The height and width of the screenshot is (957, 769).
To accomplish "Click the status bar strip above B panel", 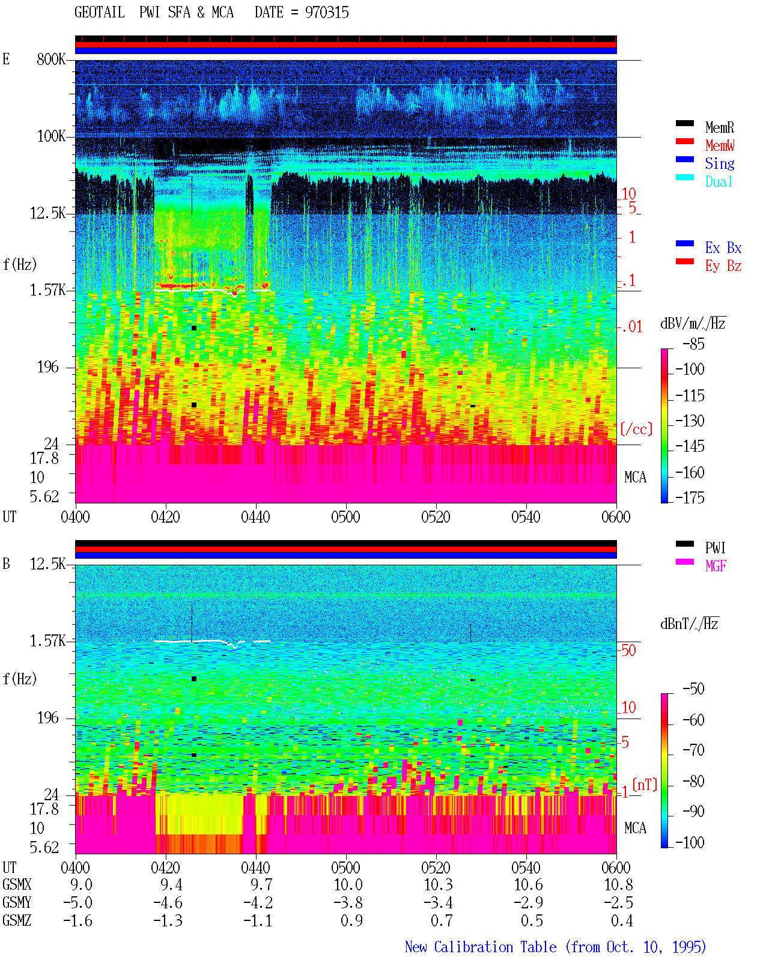I will (346, 550).
